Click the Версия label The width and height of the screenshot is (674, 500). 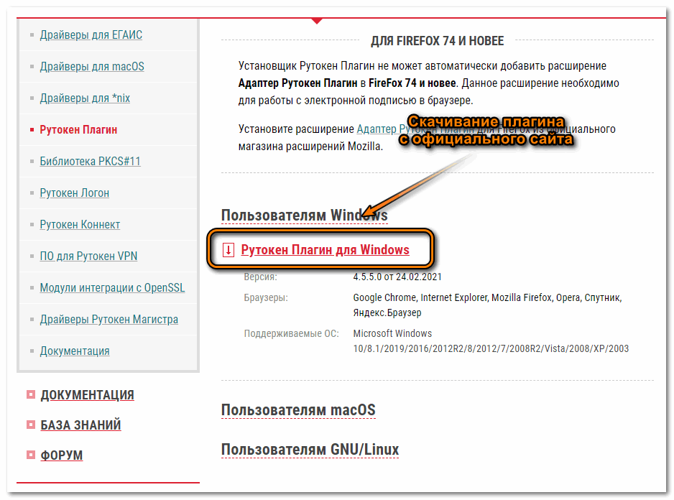coord(261,277)
